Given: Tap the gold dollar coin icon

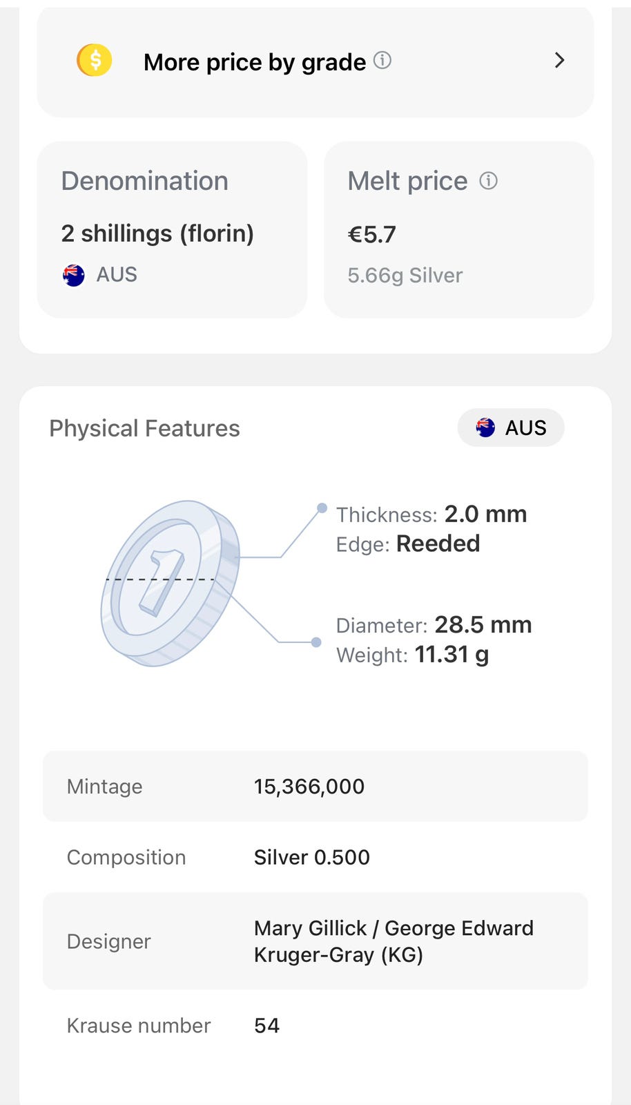Looking at the screenshot, I should (95, 60).
